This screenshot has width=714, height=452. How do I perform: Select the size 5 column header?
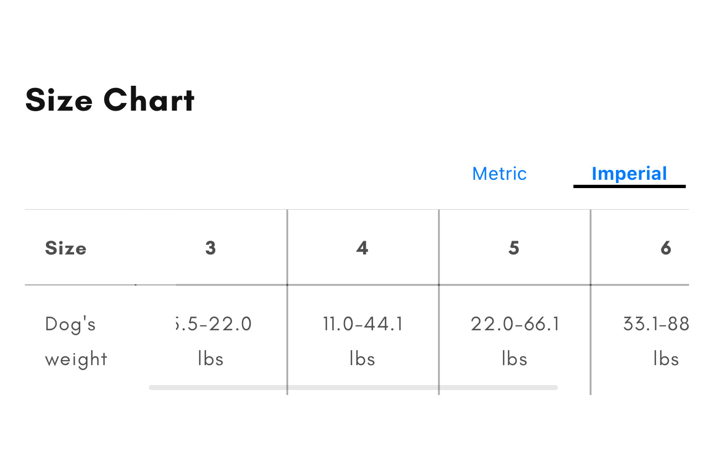514,248
